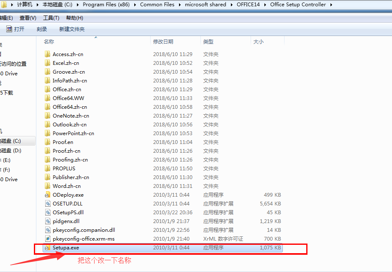The height and width of the screenshot is (272, 392).
Task: Click the Proof.zh-cn folder icon
Action: (x=47, y=151)
